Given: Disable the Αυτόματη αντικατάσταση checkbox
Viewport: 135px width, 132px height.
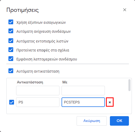Looking at the screenshot, I should coord(11,71).
